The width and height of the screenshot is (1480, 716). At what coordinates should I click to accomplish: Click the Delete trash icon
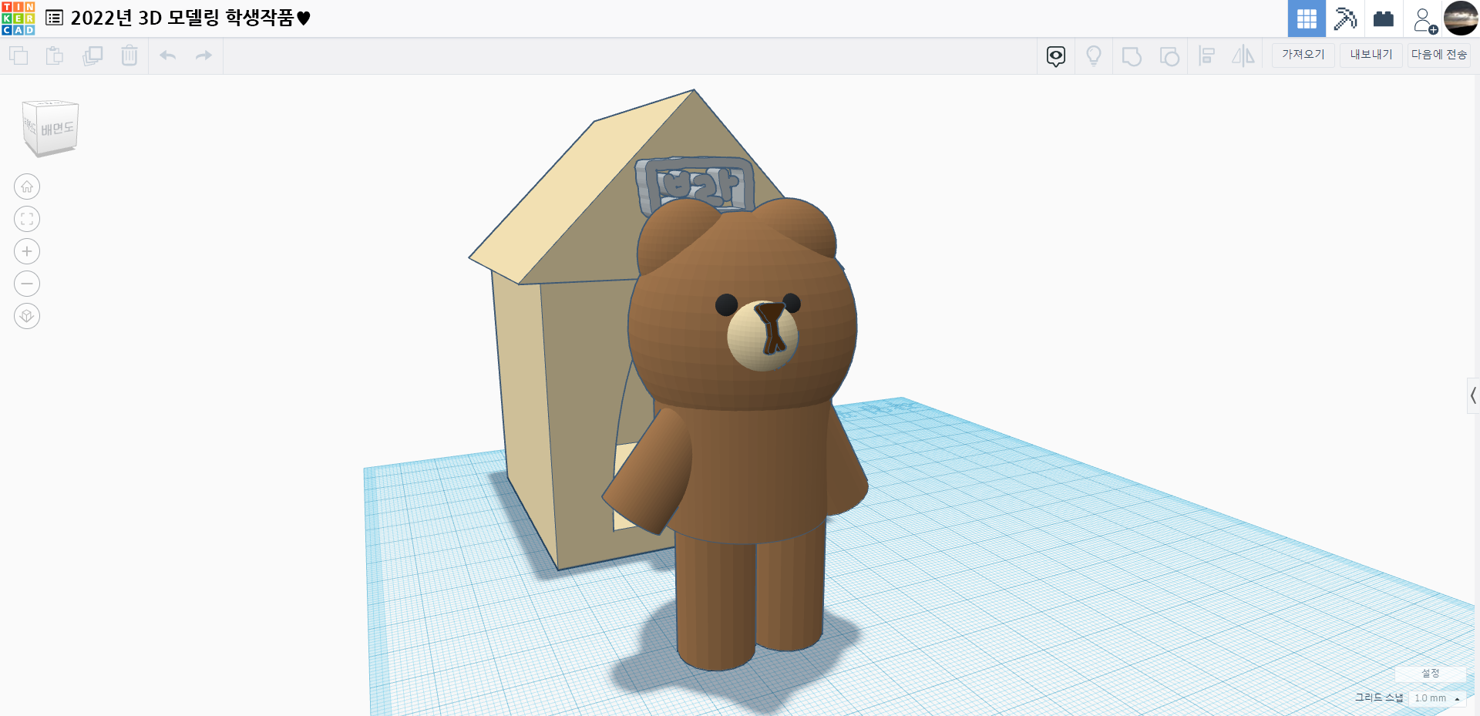point(129,55)
